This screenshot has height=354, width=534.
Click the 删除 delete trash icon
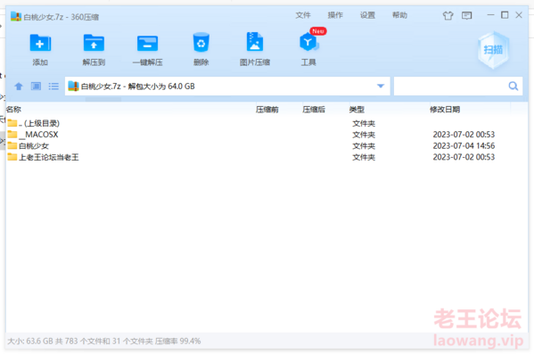point(201,42)
